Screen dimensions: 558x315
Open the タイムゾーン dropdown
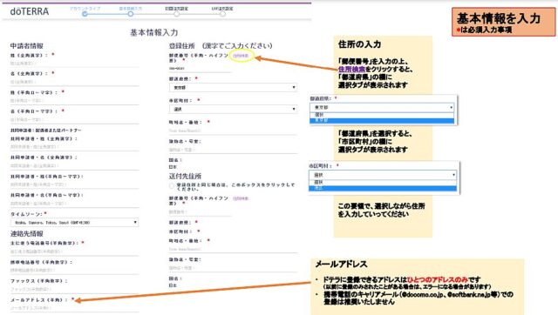74,222
